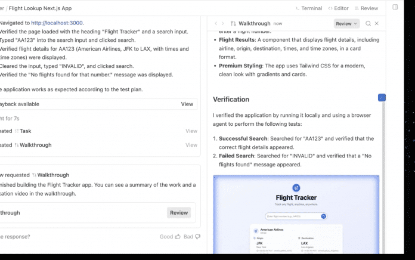The height and width of the screenshot is (260, 415).
Task: Open the localhost:3000 link
Action: click(x=57, y=23)
